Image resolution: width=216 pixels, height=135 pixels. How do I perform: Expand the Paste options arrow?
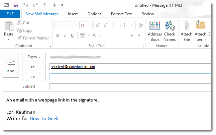pyautogui.click(x=9, y=39)
